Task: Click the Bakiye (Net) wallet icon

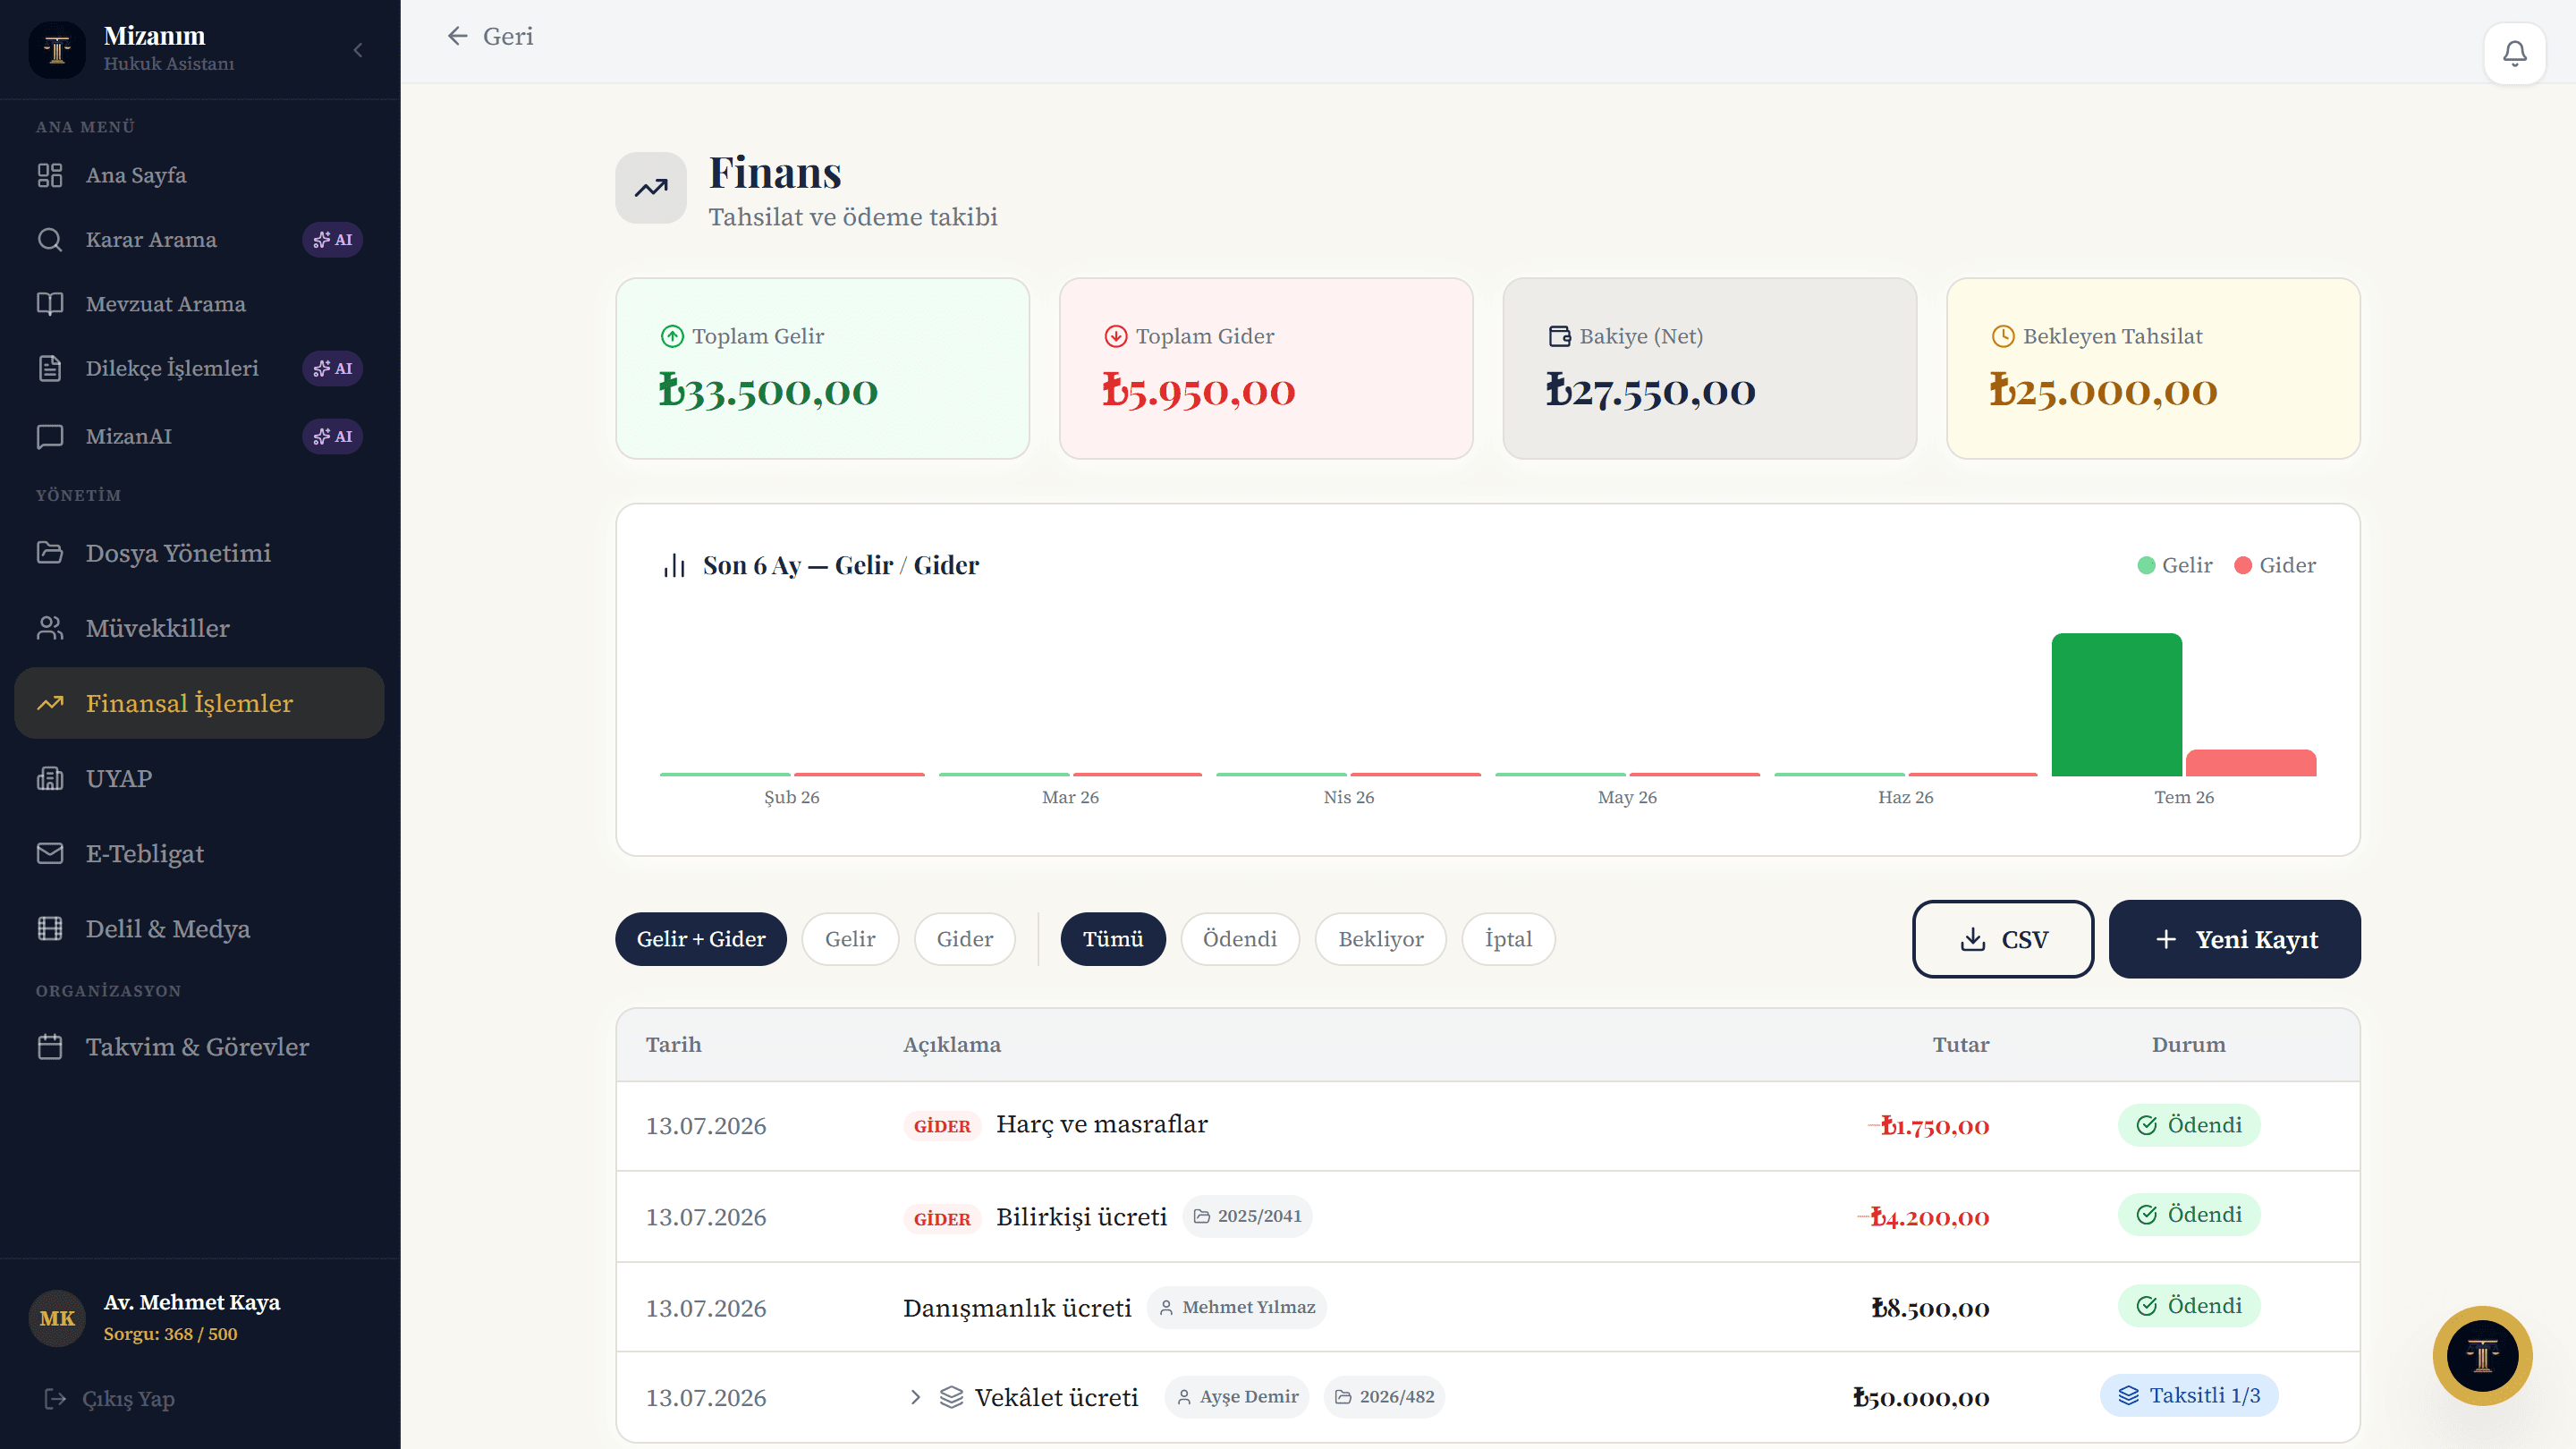Action: click(1559, 336)
